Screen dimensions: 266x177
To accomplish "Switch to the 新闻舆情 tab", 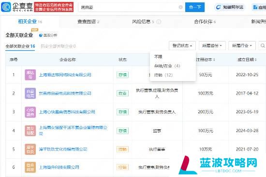I will (x=259, y=22).
